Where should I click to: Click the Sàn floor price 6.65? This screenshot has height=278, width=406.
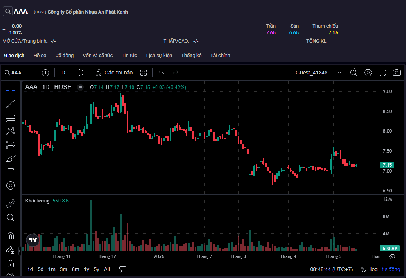pos(294,32)
